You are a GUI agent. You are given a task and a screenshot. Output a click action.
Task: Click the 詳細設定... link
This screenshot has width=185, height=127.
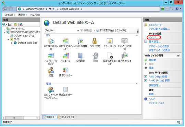155,85
